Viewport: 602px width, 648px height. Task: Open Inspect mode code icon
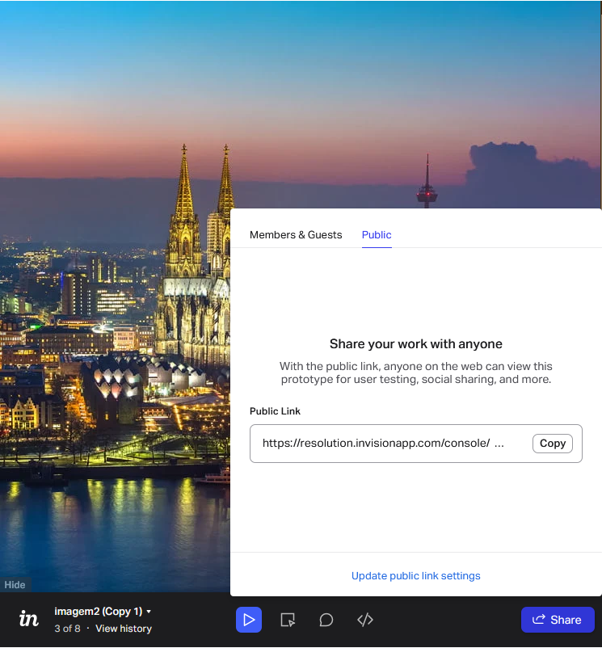(365, 620)
